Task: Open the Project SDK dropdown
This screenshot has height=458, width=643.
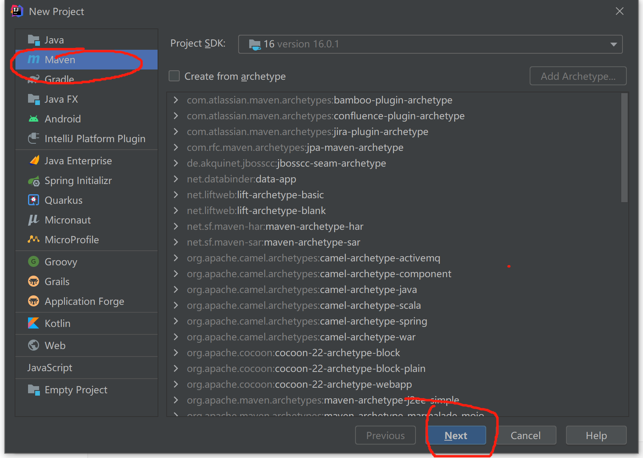Action: pos(431,44)
